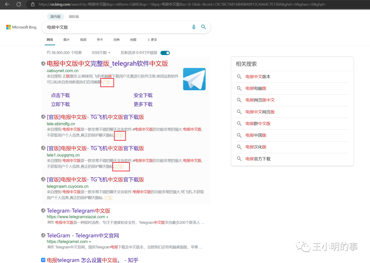Click the search icon next to 电报电脑版
This screenshot has height=263, width=370.
[x=239, y=88]
